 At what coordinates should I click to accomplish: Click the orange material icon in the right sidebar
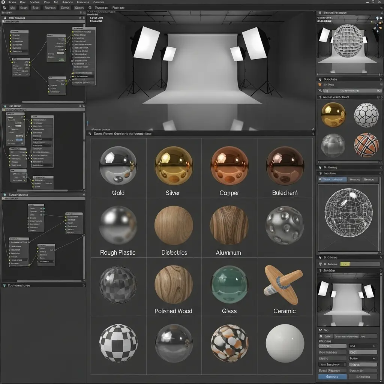320,84
